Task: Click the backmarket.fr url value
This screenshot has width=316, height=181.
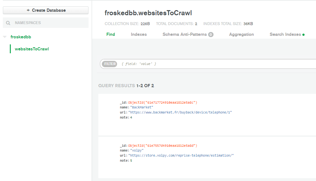Action: [180, 112]
